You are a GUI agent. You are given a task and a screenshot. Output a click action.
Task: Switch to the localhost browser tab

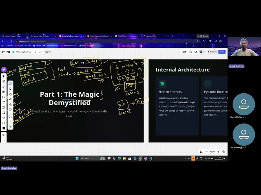155,36
